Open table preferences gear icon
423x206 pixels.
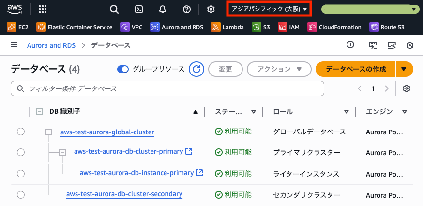coord(406,88)
